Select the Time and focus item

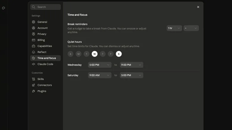click(x=46, y=58)
